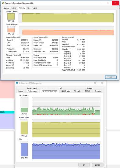Click the Paging Lists (K) group label
This screenshot has width=120, height=168.
pos(68,37)
